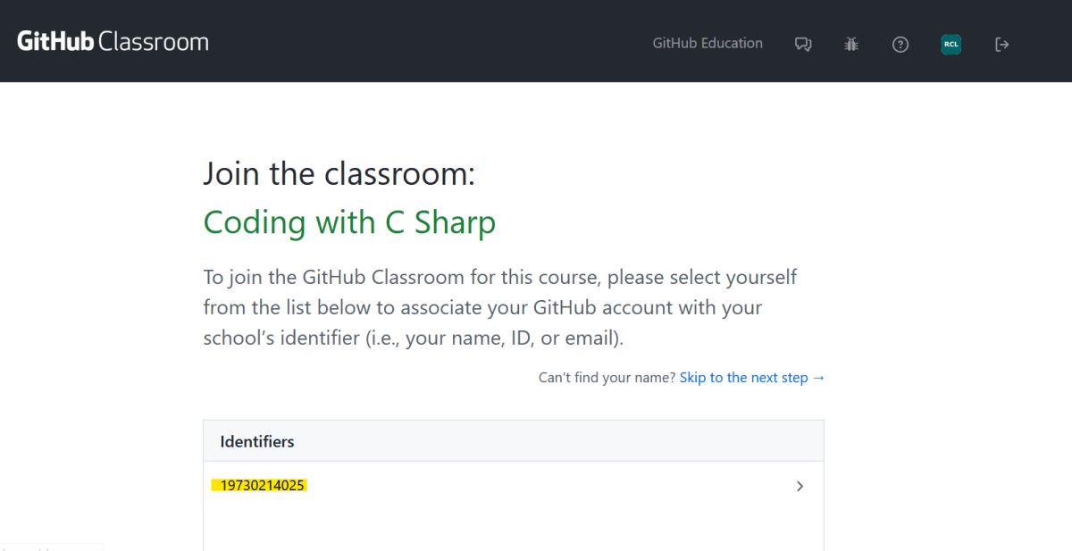Expand the identifier row chevron arrow
This screenshot has width=1072, height=551.
(x=800, y=487)
